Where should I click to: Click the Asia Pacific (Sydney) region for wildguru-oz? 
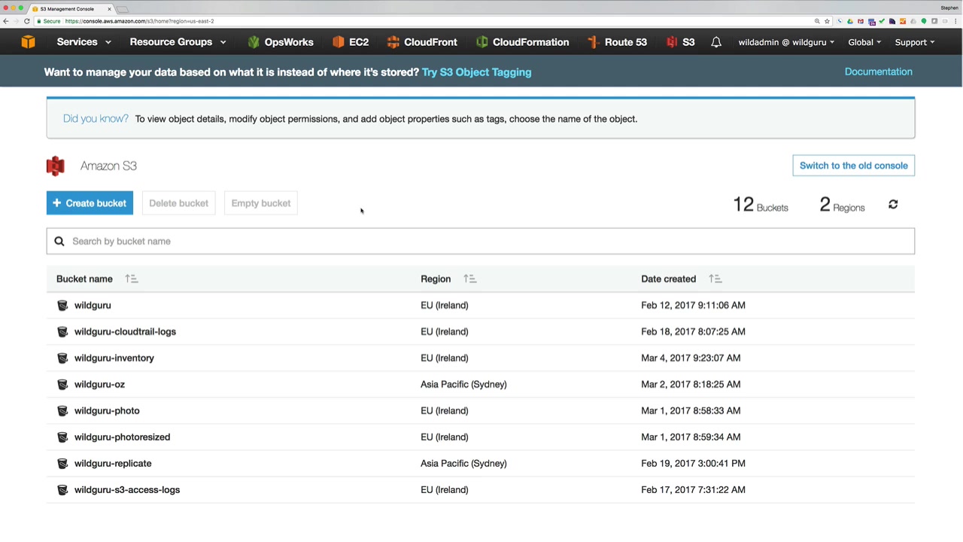463,384
